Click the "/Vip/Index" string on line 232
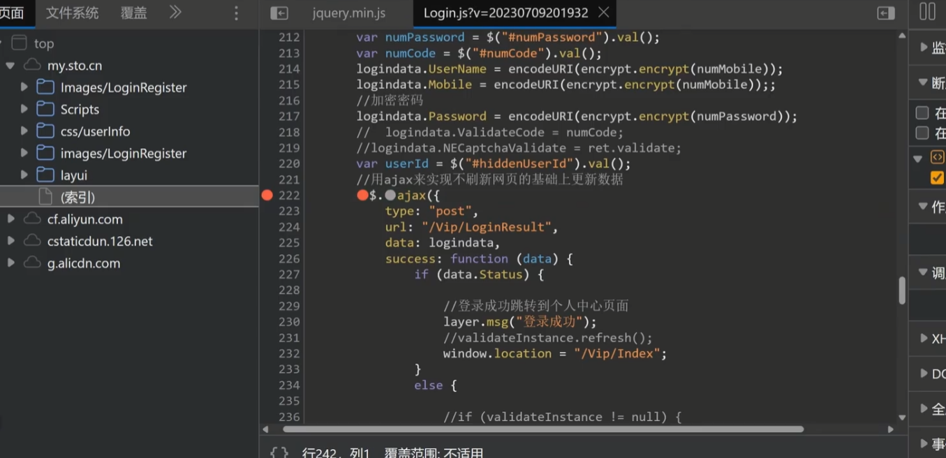Screen dimensions: 946x458 [616, 353]
